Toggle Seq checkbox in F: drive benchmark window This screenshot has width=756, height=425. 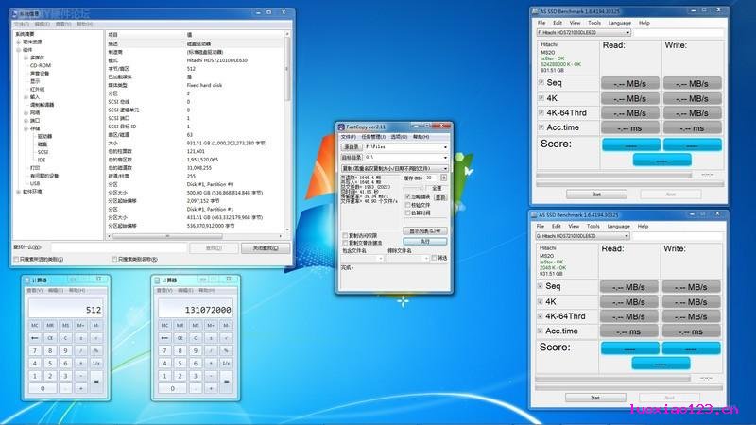pyautogui.click(x=541, y=83)
